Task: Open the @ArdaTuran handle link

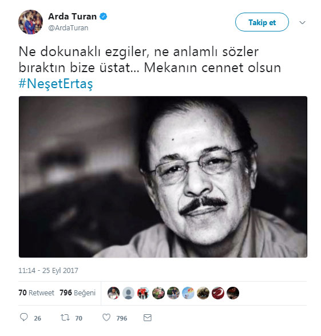Action: [68, 28]
